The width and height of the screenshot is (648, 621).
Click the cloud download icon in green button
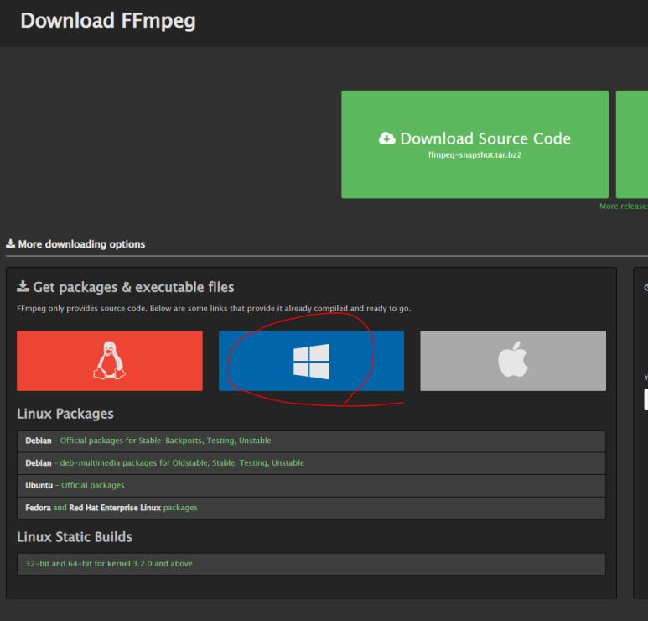click(386, 138)
